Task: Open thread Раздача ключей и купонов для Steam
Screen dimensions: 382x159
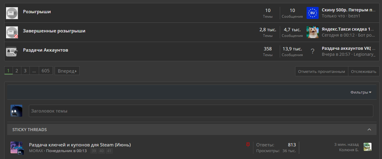Action: (80, 145)
